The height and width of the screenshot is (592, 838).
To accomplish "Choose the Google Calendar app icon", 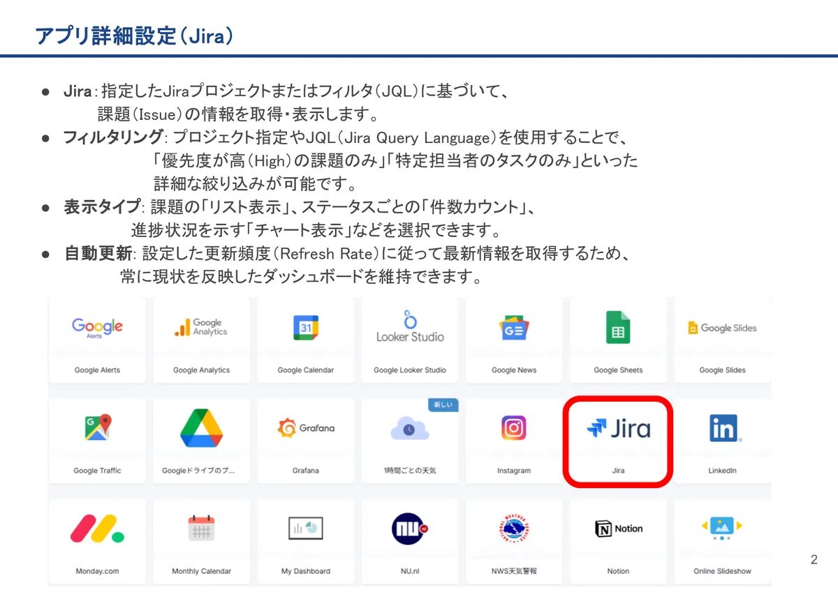I will 305,327.
